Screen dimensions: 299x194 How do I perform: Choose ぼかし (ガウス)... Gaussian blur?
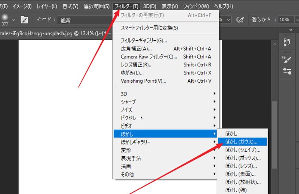(x=242, y=142)
